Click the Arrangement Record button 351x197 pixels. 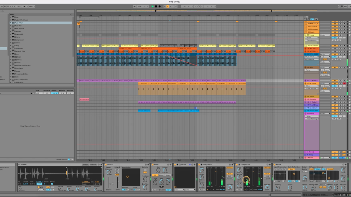[160, 6]
